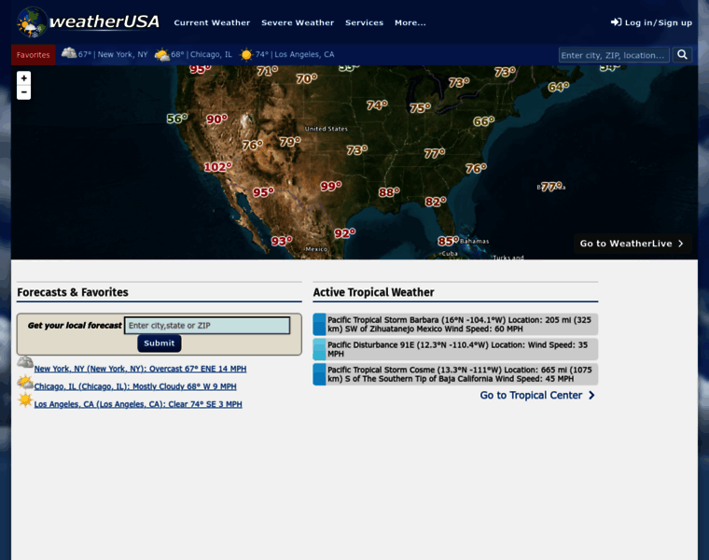The image size is (709, 560).
Task: Click partly cloudy icon beside Chicago 68°
Action: pyautogui.click(x=162, y=55)
